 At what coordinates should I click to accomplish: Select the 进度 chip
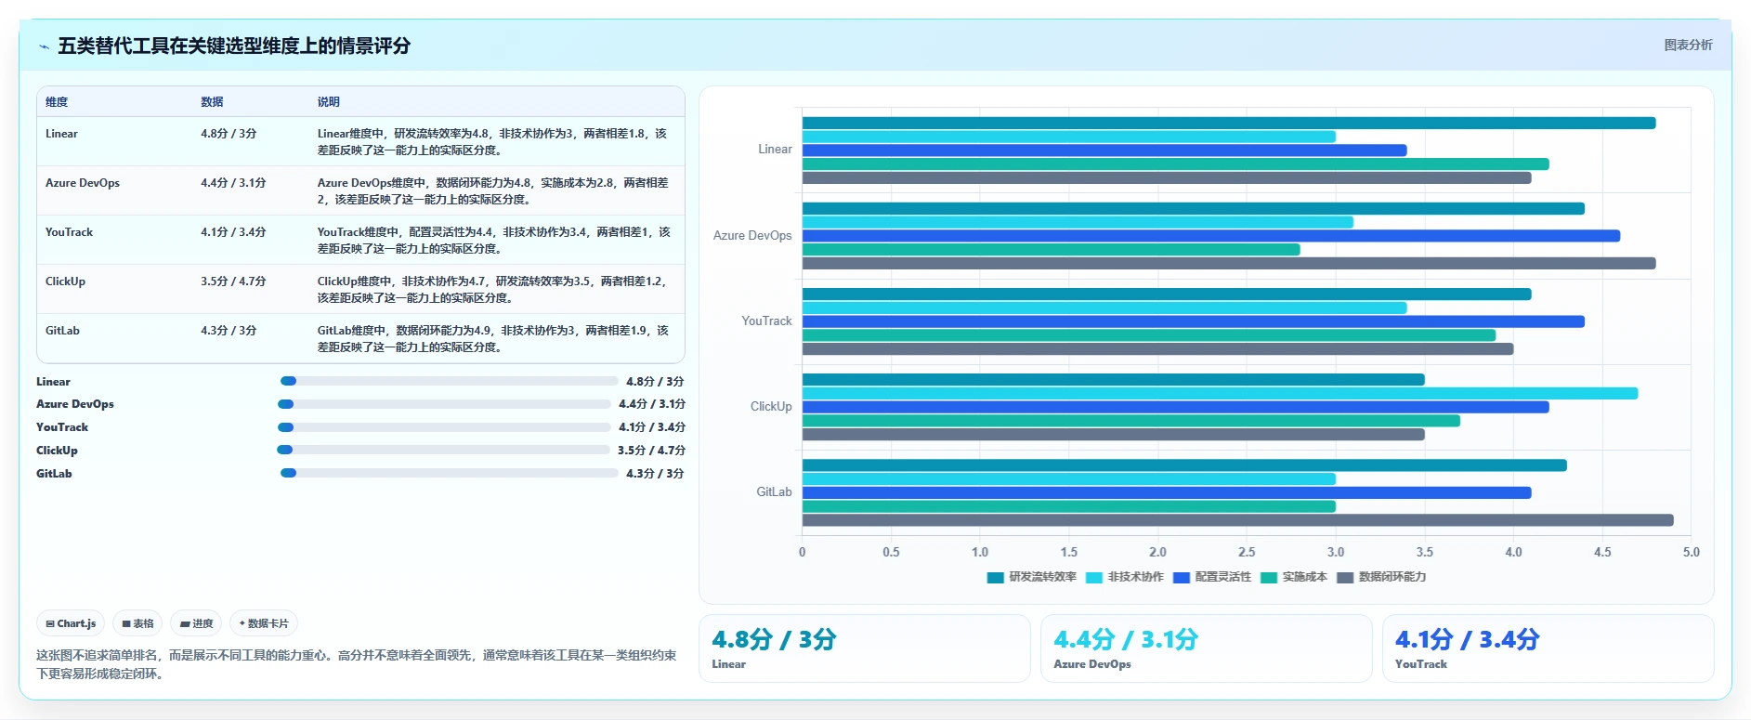[x=196, y=623]
